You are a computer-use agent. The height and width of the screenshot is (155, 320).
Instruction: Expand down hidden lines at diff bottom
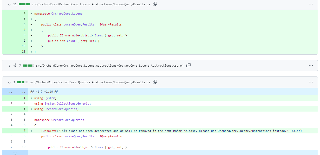[x=15, y=153]
